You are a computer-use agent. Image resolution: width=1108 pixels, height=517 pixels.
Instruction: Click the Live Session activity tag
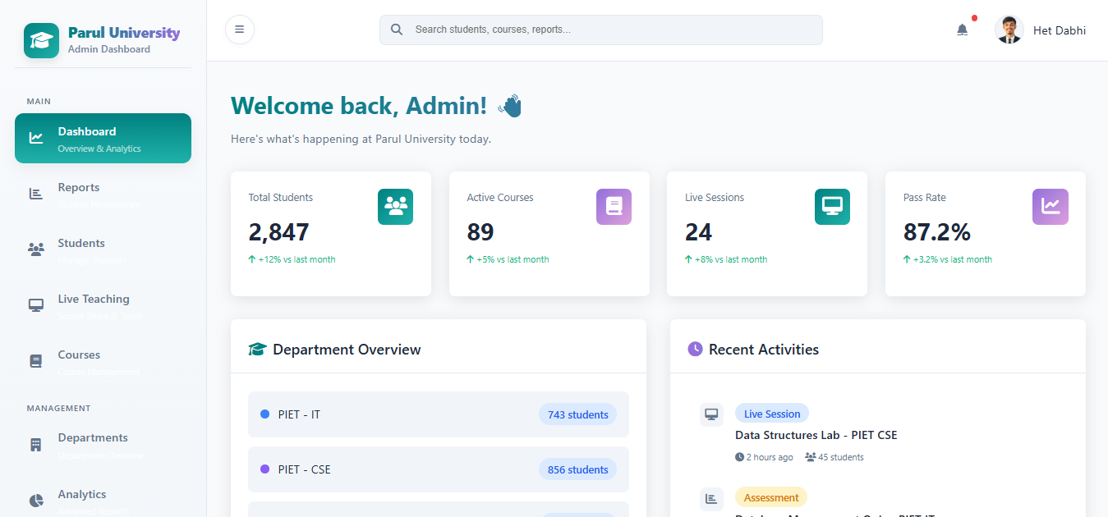[771, 414]
